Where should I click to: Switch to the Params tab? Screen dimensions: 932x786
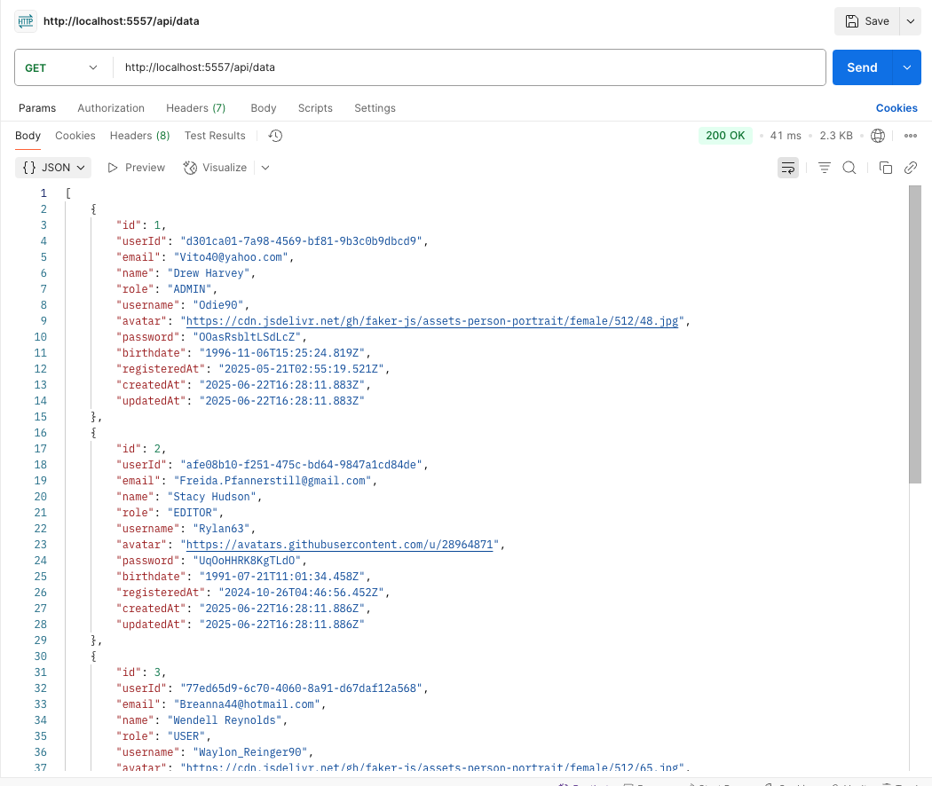tap(37, 108)
